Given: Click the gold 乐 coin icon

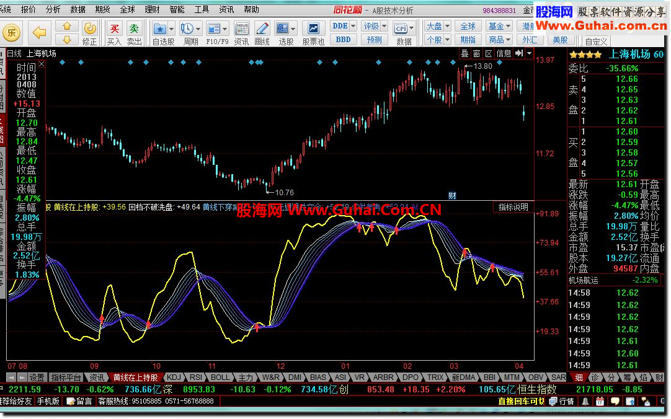Looking at the screenshot, I should coord(12,32).
